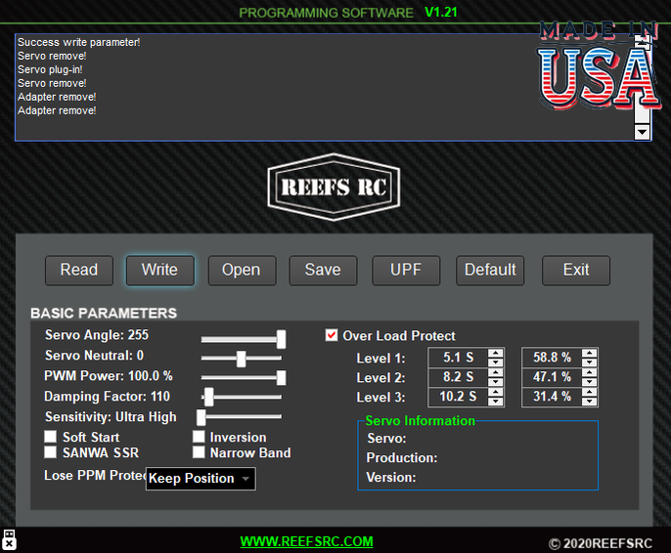Decrease Level 1 percentage value
Viewport: 671px width, 553px height.
(x=589, y=362)
